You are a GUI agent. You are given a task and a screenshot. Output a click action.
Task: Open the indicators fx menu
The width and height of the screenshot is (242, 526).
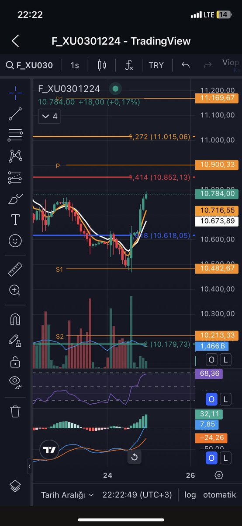[x=129, y=65]
